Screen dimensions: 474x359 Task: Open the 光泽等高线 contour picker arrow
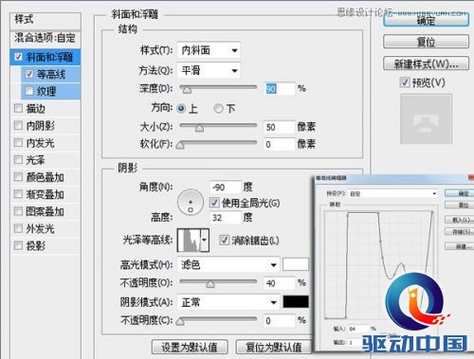pos(205,241)
